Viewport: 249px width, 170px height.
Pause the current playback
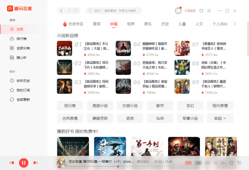point(24,163)
